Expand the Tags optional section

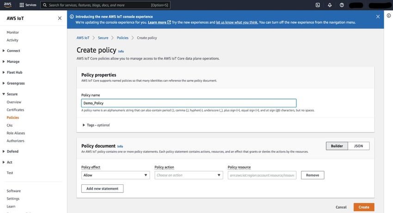pyautogui.click(x=96, y=125)
